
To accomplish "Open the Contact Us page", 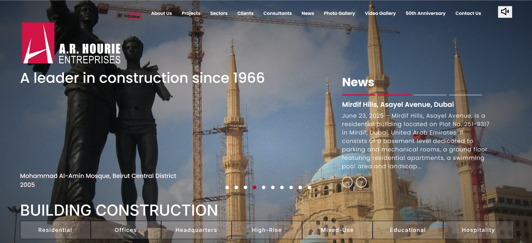I will point(468,13).
